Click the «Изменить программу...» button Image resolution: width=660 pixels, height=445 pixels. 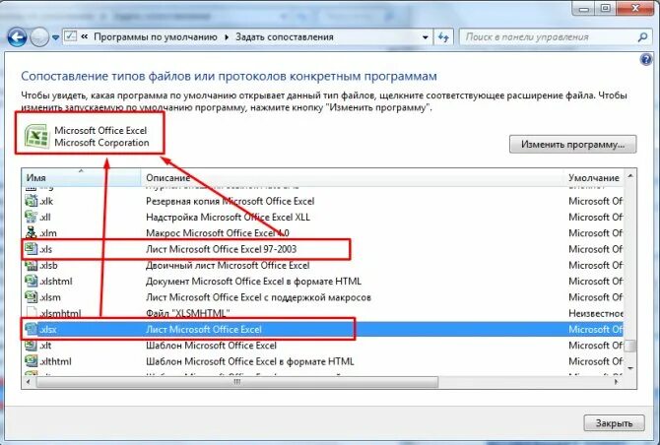tap(573, 145)
